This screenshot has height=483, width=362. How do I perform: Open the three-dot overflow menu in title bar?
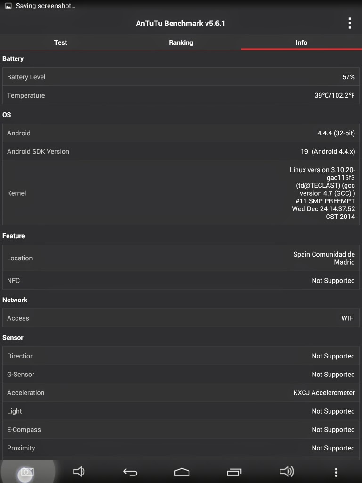click(x=349, y=23)
